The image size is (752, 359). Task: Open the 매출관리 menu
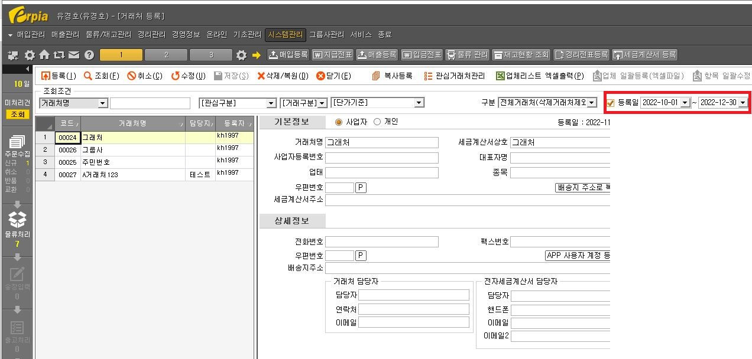[66, 35]
